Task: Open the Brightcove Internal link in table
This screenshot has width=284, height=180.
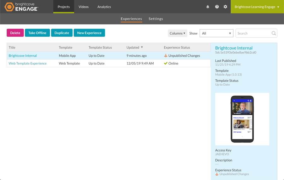Action: click(x=23, y=56)
